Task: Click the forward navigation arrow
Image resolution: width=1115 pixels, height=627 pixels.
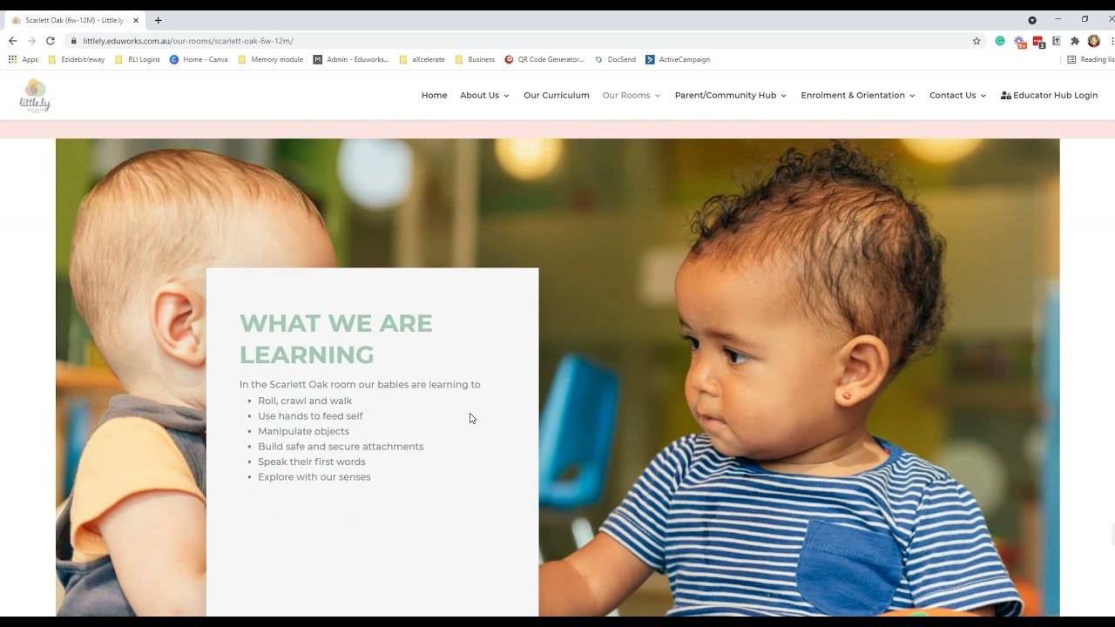Action: [31, 41]
